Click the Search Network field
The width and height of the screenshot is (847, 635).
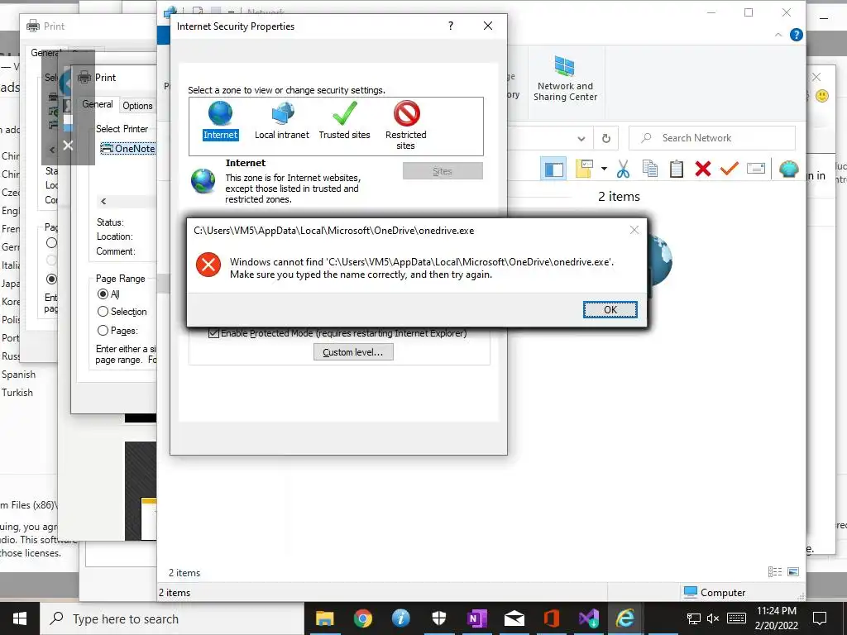(712, 138)
